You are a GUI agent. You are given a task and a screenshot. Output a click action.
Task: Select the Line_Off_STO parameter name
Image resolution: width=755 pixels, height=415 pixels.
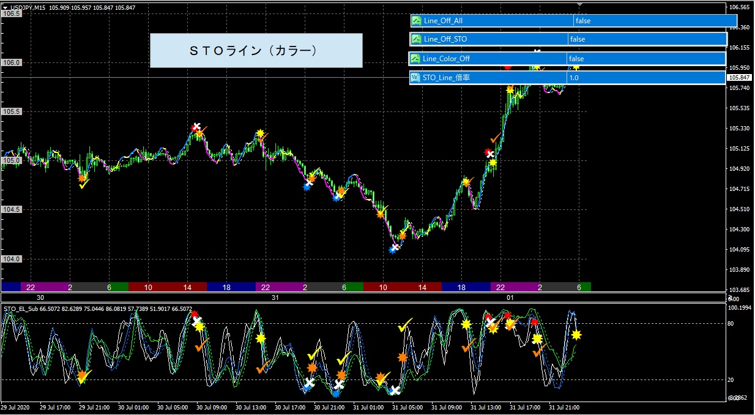click(445, 39)
